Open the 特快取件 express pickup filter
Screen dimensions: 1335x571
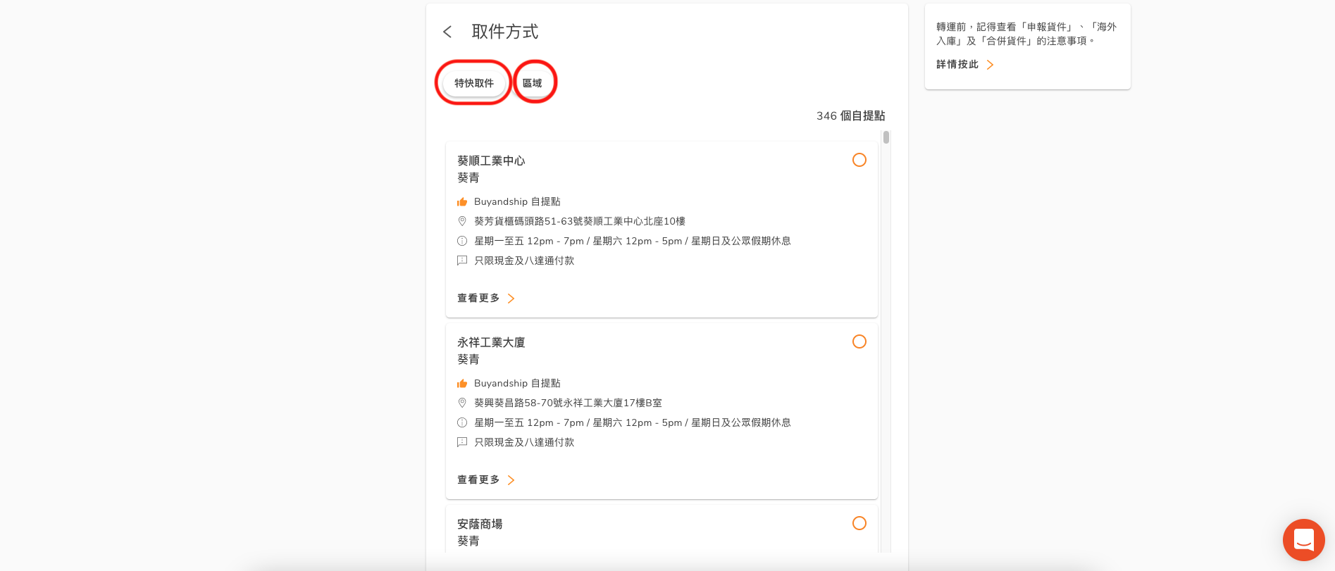473,83
